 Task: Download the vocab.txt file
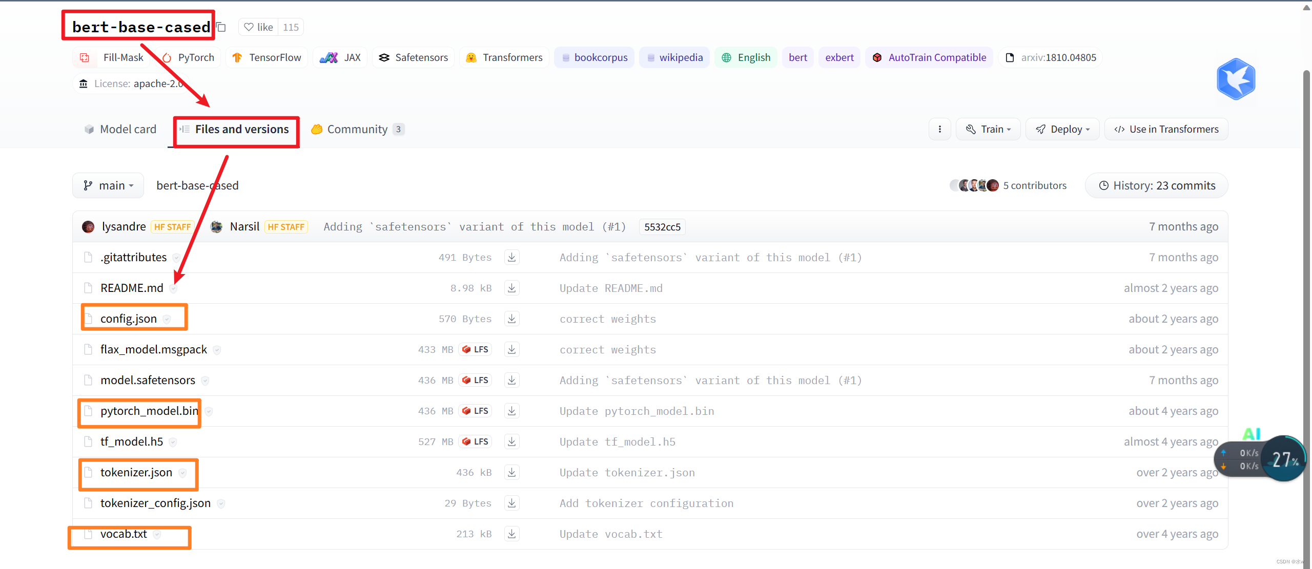(511, 534)
